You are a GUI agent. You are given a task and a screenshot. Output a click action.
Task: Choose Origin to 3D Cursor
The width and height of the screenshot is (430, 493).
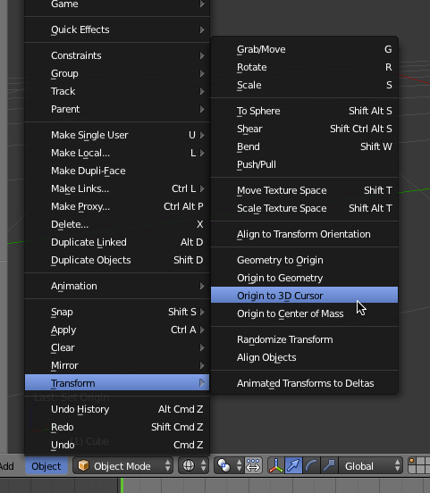[305, 296]
